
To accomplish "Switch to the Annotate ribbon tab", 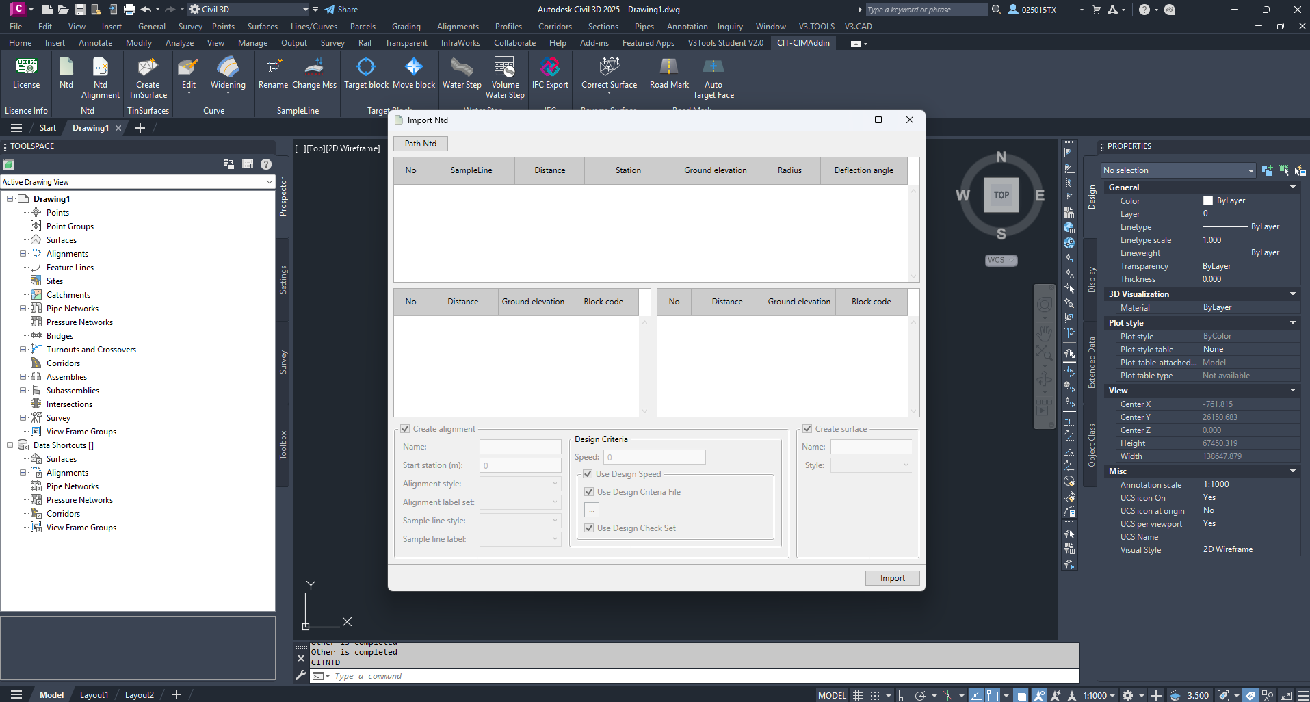I will click(95, 43).
